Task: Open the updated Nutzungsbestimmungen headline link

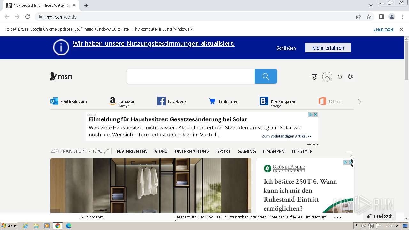Action: (x=154, y=44)
